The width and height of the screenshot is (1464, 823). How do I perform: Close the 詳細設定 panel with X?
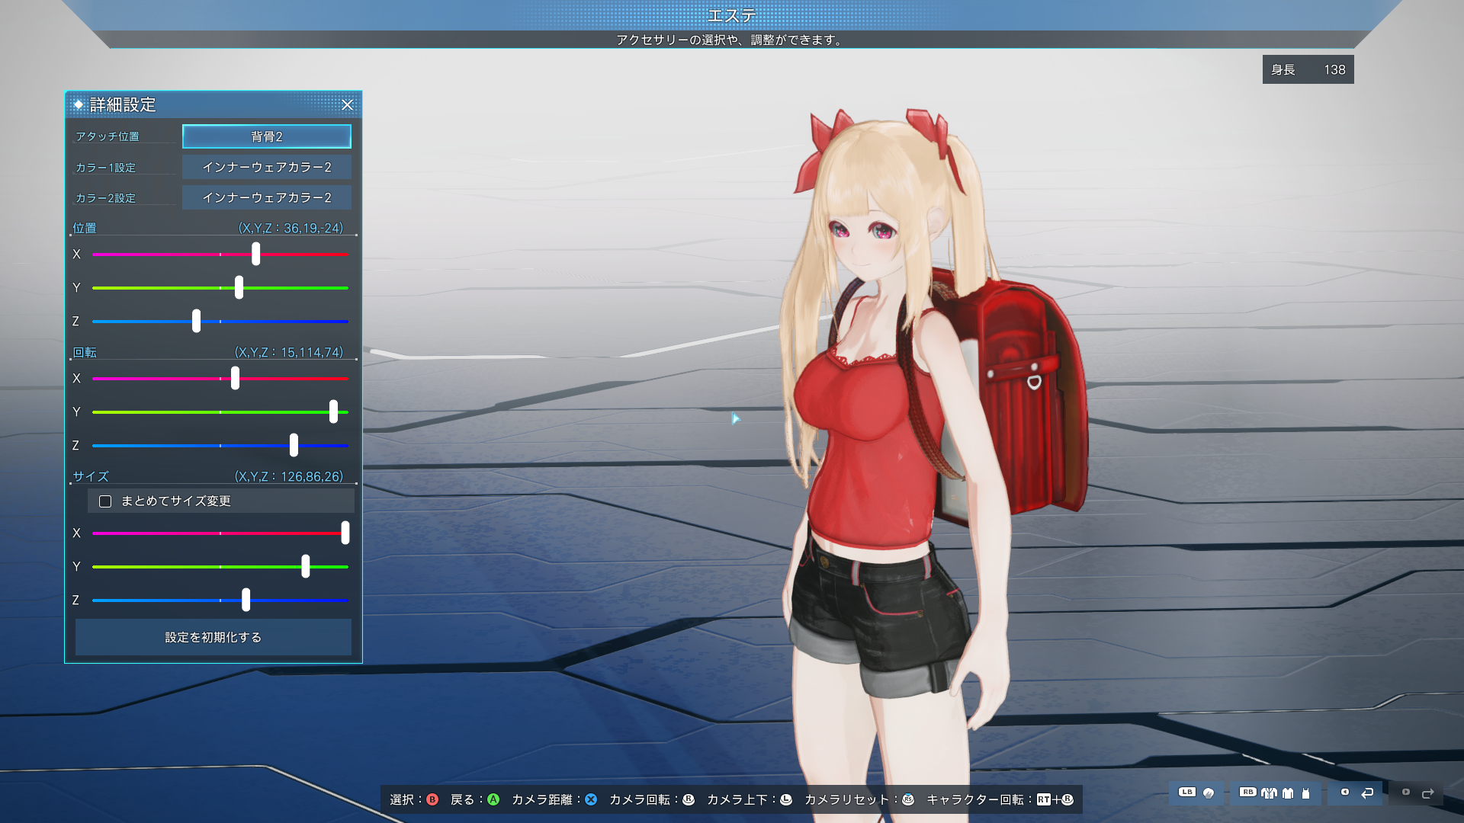tap(347, 104)
